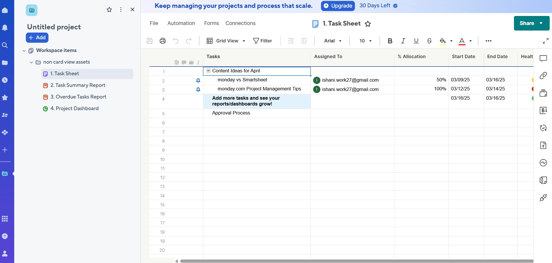This screenshot has width=552, height=263.
Task: Click the Search icon in the blue navigation rail
Action: (x=5, y=45)
